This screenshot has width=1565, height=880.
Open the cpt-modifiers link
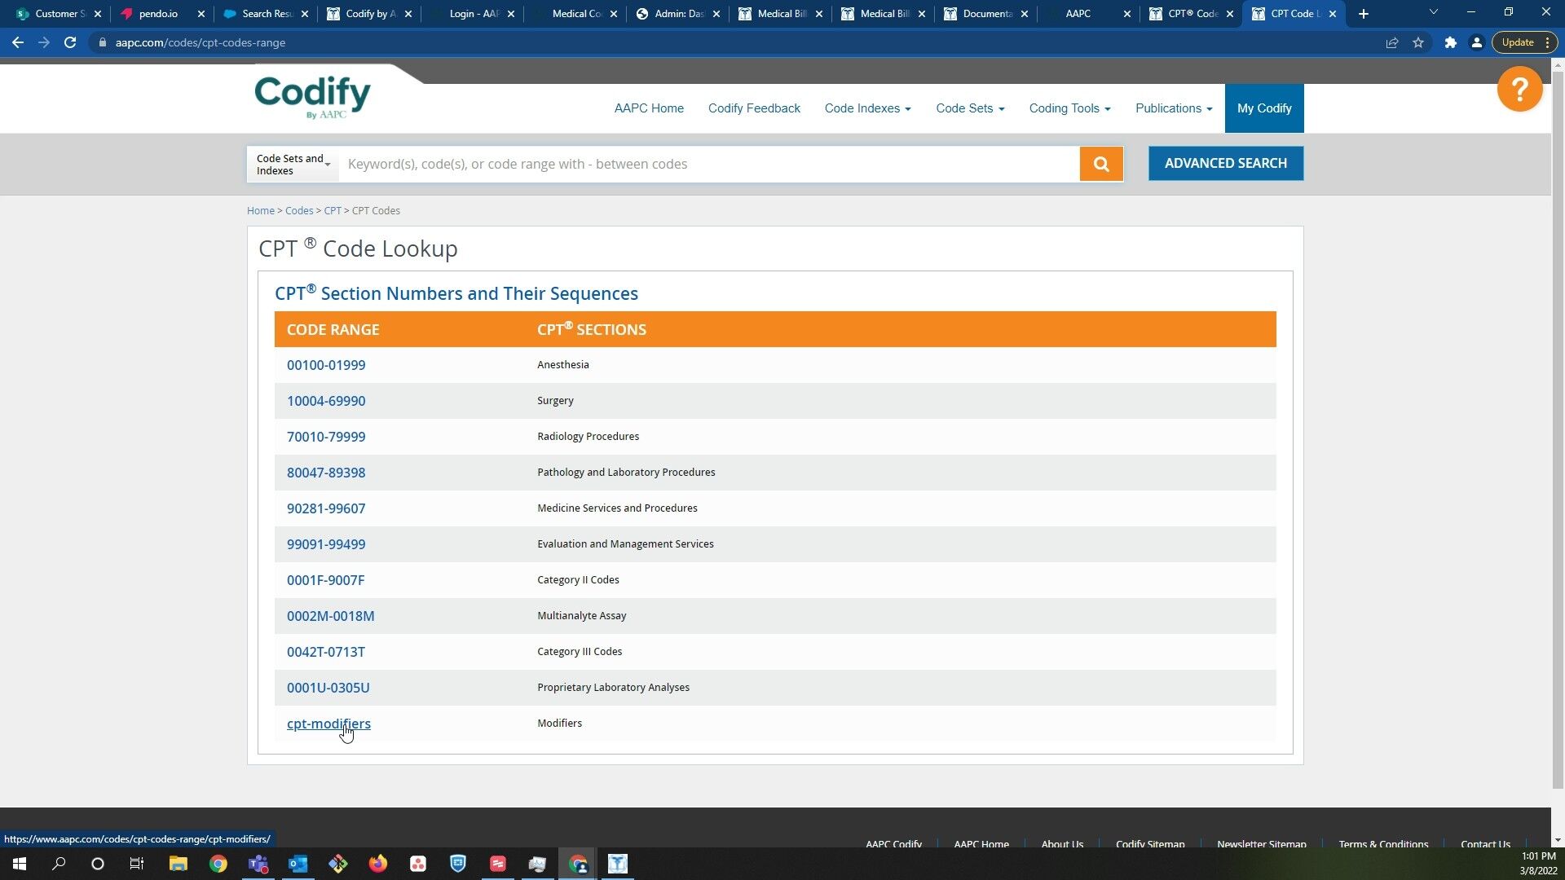coord(328,724)
